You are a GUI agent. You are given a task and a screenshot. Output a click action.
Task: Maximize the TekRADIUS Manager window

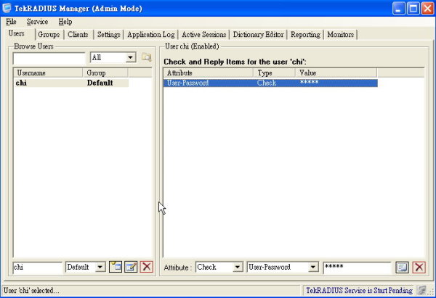pyautogui.click(x=413, y=8)
